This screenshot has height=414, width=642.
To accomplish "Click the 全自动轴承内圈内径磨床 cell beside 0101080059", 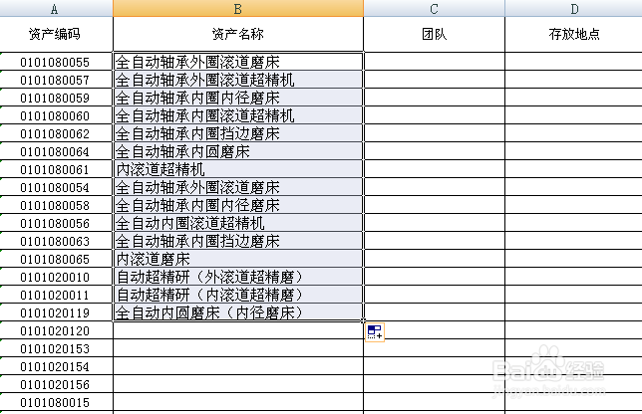I will (238, 98).
